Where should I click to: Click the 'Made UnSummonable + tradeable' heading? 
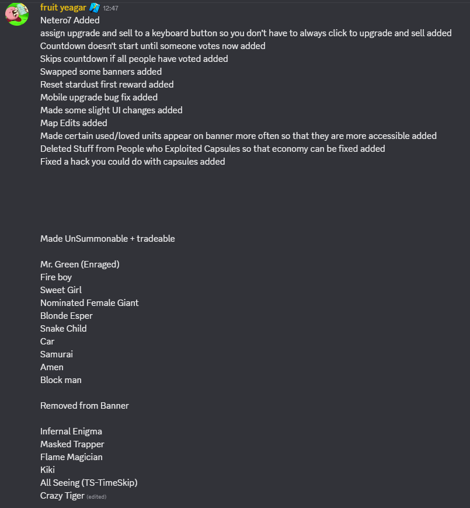(107, 239)
